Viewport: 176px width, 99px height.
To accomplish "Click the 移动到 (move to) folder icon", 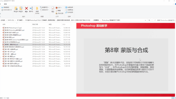I will click(x=16, y=9).
